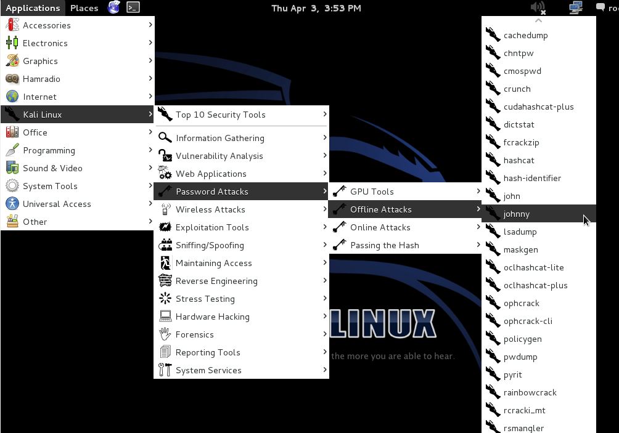The width and height of the screenshot is (619, 433).
Task: Click the Reverse Engineering icon
Action: [x=165, y=280]
